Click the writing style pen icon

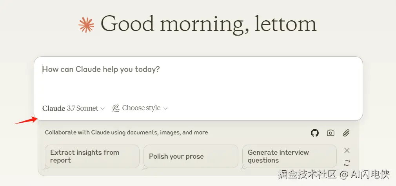point(116,108)
